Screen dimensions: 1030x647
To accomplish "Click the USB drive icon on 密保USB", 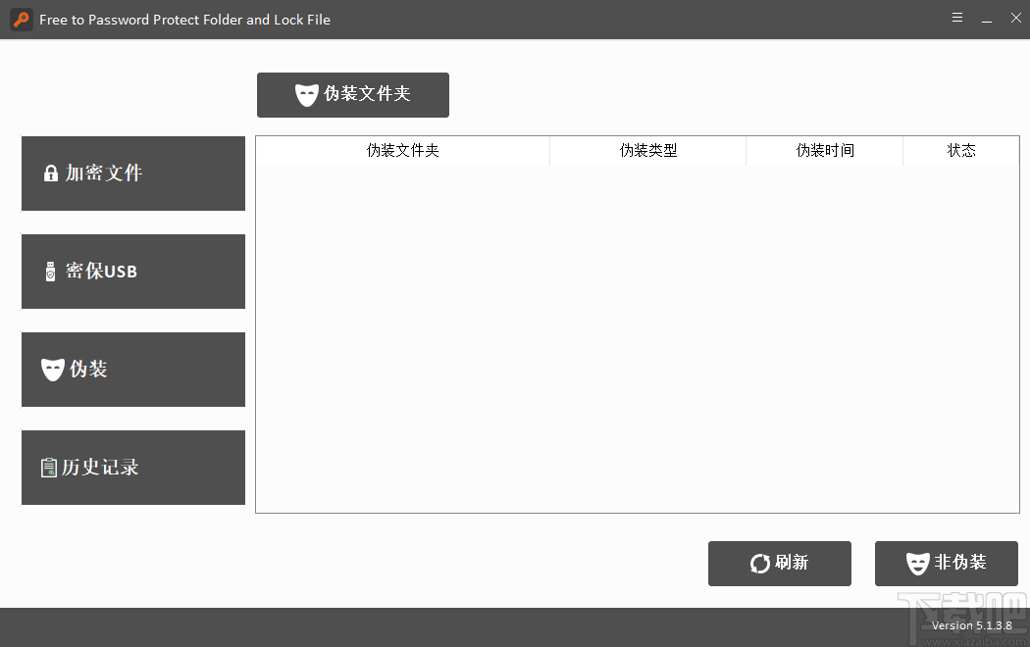I will click(50, 272).
